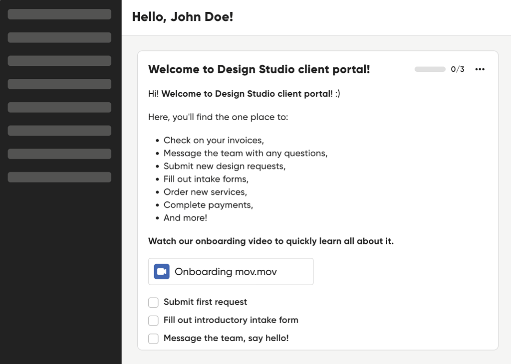Screen dimensions: 511x364
Task: Click the blue video camera icon
Action: point(162,272)
